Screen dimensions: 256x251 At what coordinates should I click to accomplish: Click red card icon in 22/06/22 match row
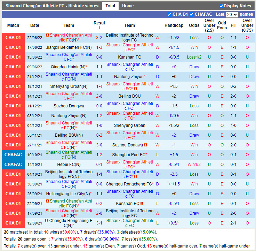[x=47, y=35]
